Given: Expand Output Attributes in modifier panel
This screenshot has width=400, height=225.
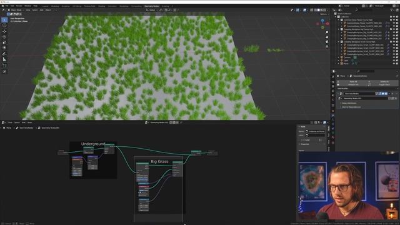Looking at the screenshot, I should tap(349, 103).
